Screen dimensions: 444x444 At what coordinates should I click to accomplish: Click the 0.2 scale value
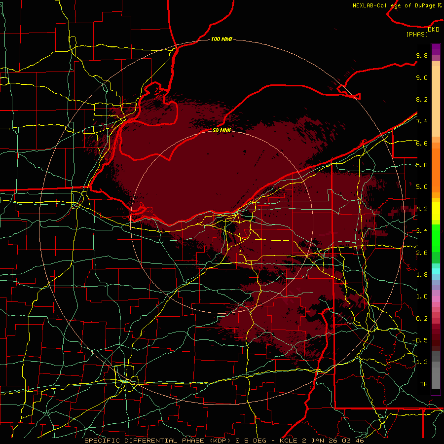point(422,319)
